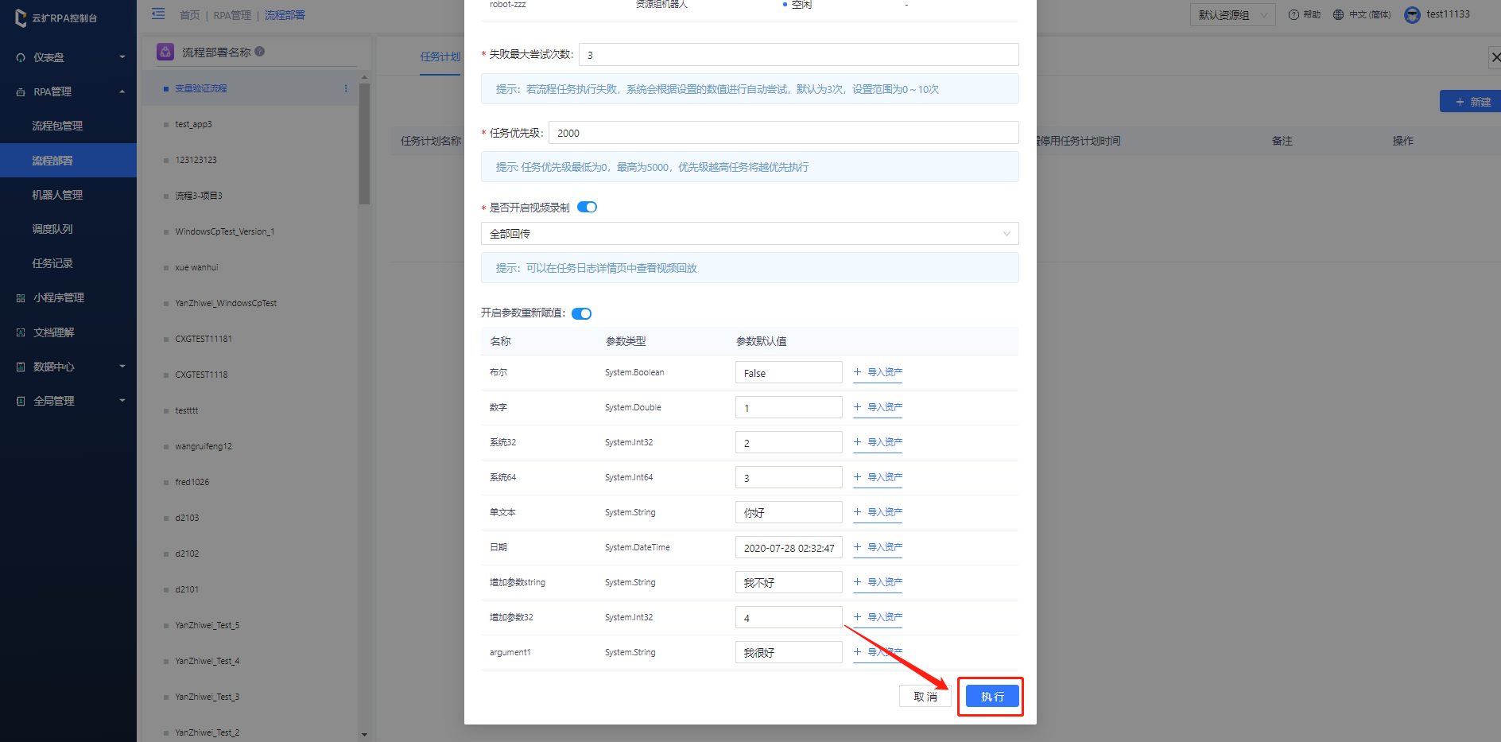Click the 执行 button
1501x742 pixels.
[991, 697]
